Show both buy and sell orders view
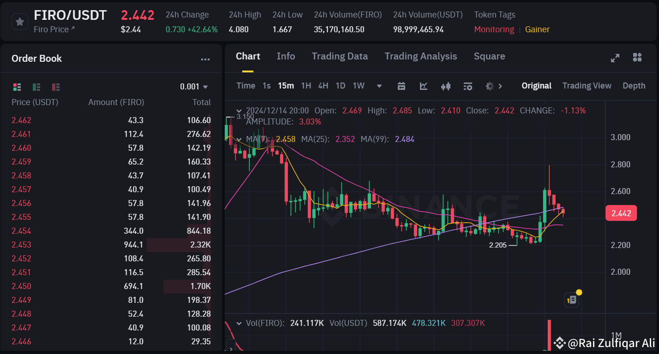659x354 pixels. [x=17, y=87]
